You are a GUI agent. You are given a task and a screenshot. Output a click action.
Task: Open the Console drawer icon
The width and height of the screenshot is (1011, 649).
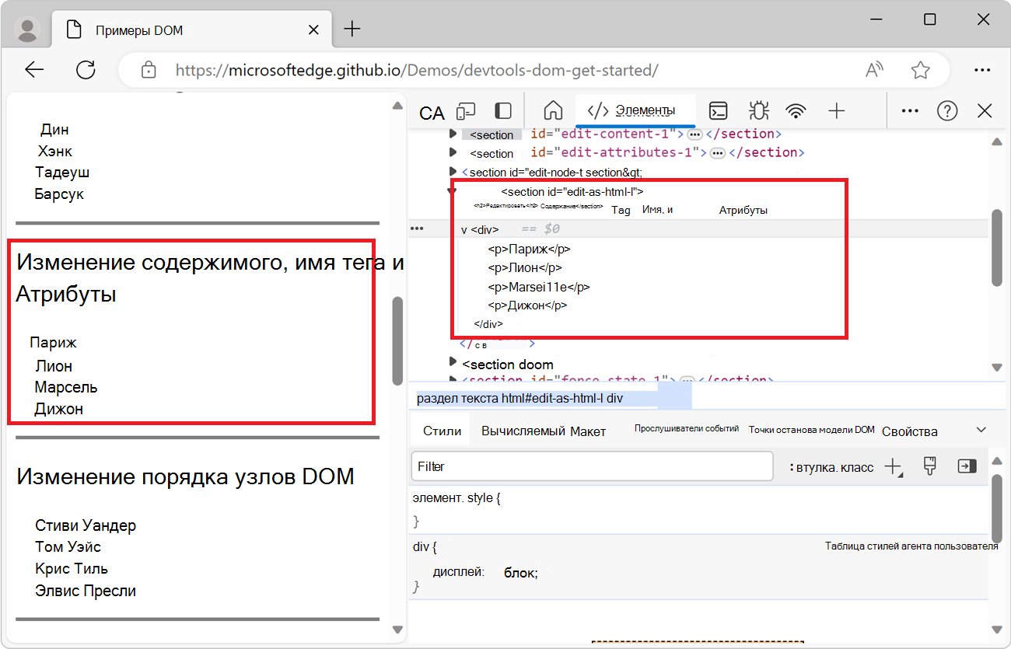(x=719, y=111)
